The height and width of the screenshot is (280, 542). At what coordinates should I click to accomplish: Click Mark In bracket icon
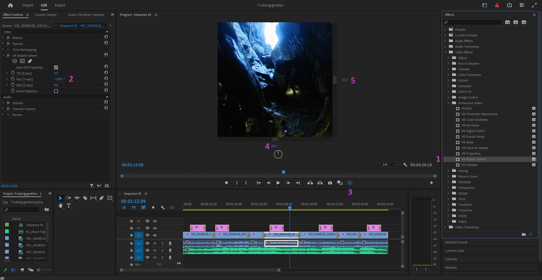(x=237, y=183)
